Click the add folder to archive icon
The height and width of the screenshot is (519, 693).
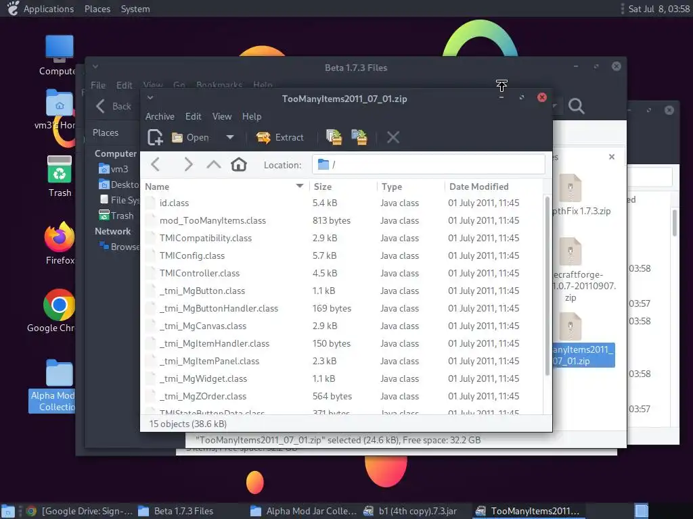(x=359, y=137)
